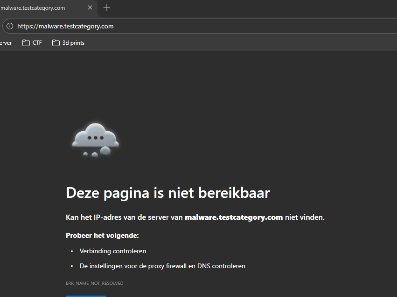Open the partially visible 'erver' bookmark

click(6, 43)
